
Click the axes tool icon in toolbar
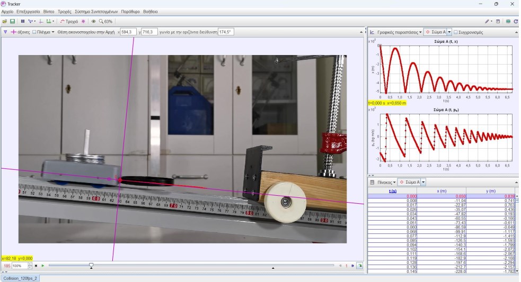tap(41, 22)
